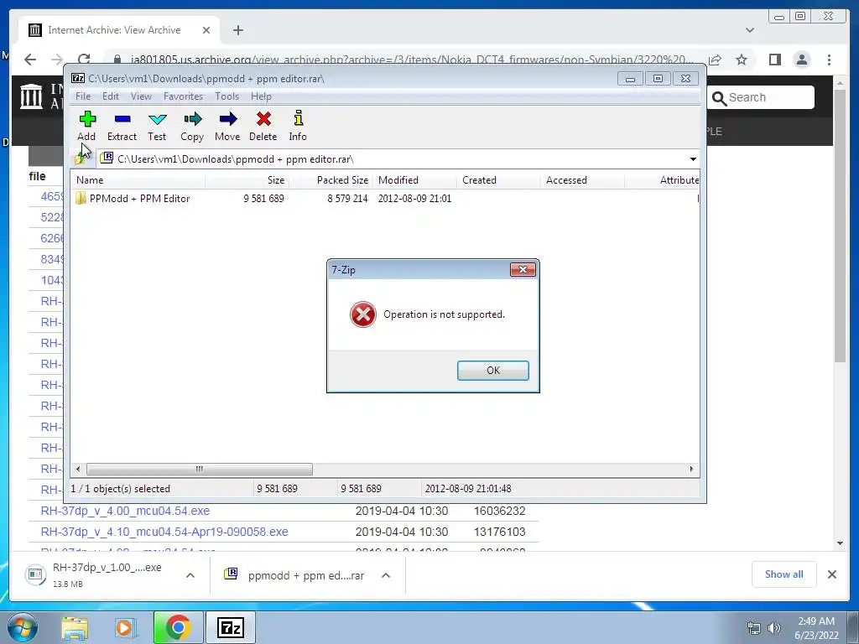859x644 pixels.
Task: Sort by the Size column header
Action: pyautogui.click(x=247, y=180)
